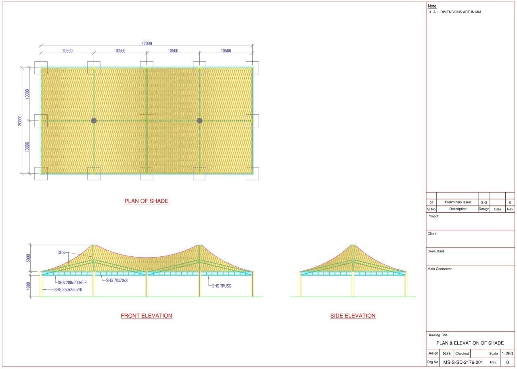Click the 1:250 scale value
Screen dimensions: 517x369
[x=507, y=354]
